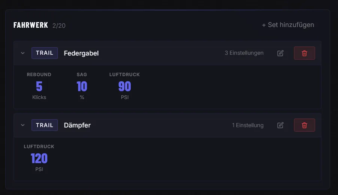
Task: Click the "+ Set hinzufügen" button
Action: [288, 25]
